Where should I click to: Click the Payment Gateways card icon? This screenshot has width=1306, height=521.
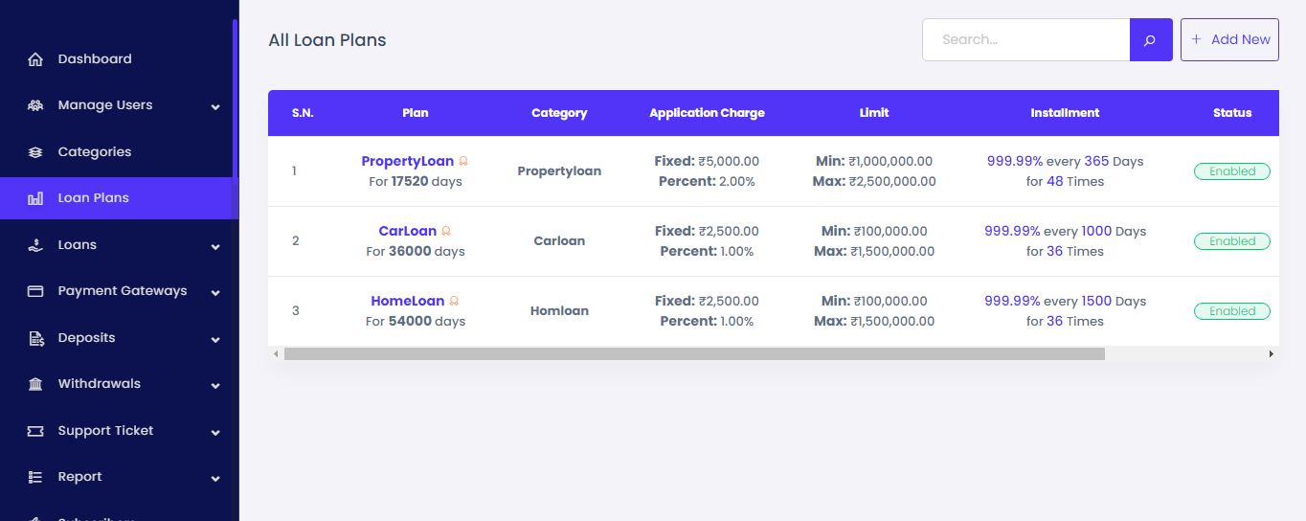pyautogui.click(x=35, y=291)
